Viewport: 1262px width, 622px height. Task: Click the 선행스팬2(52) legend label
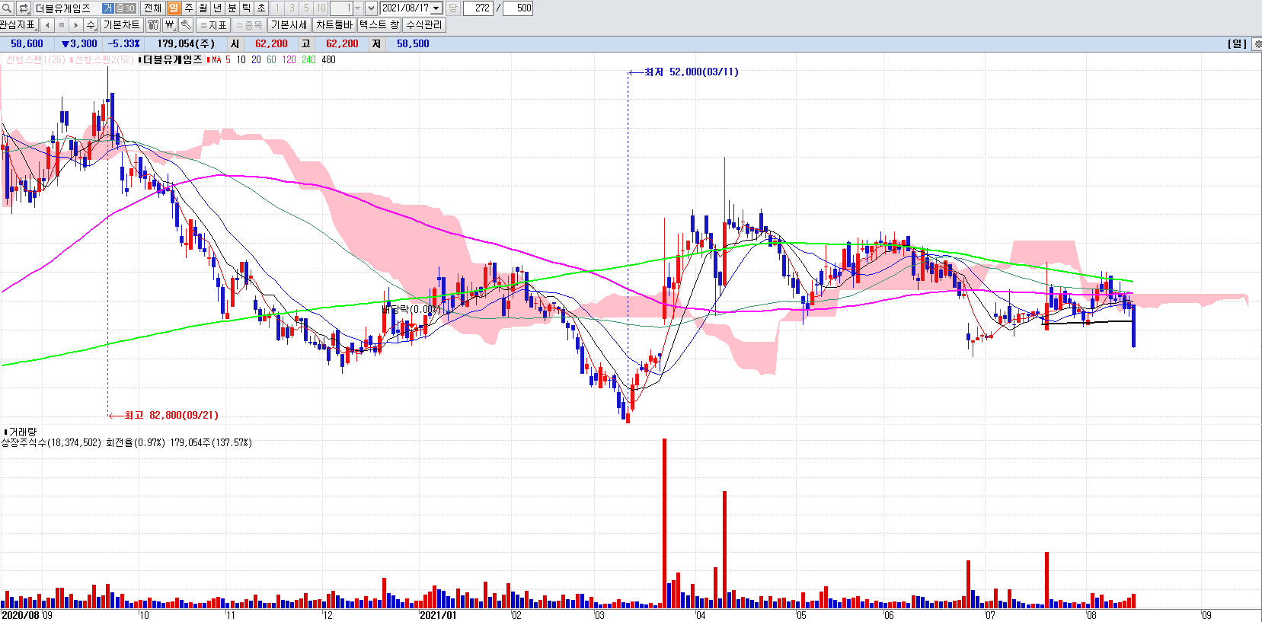point(104,59)
